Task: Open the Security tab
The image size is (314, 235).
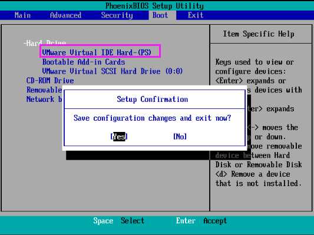Action: (x=117, y=15)
